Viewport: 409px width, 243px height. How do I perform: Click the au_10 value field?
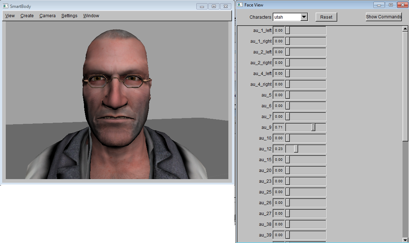tap(279, 138)
